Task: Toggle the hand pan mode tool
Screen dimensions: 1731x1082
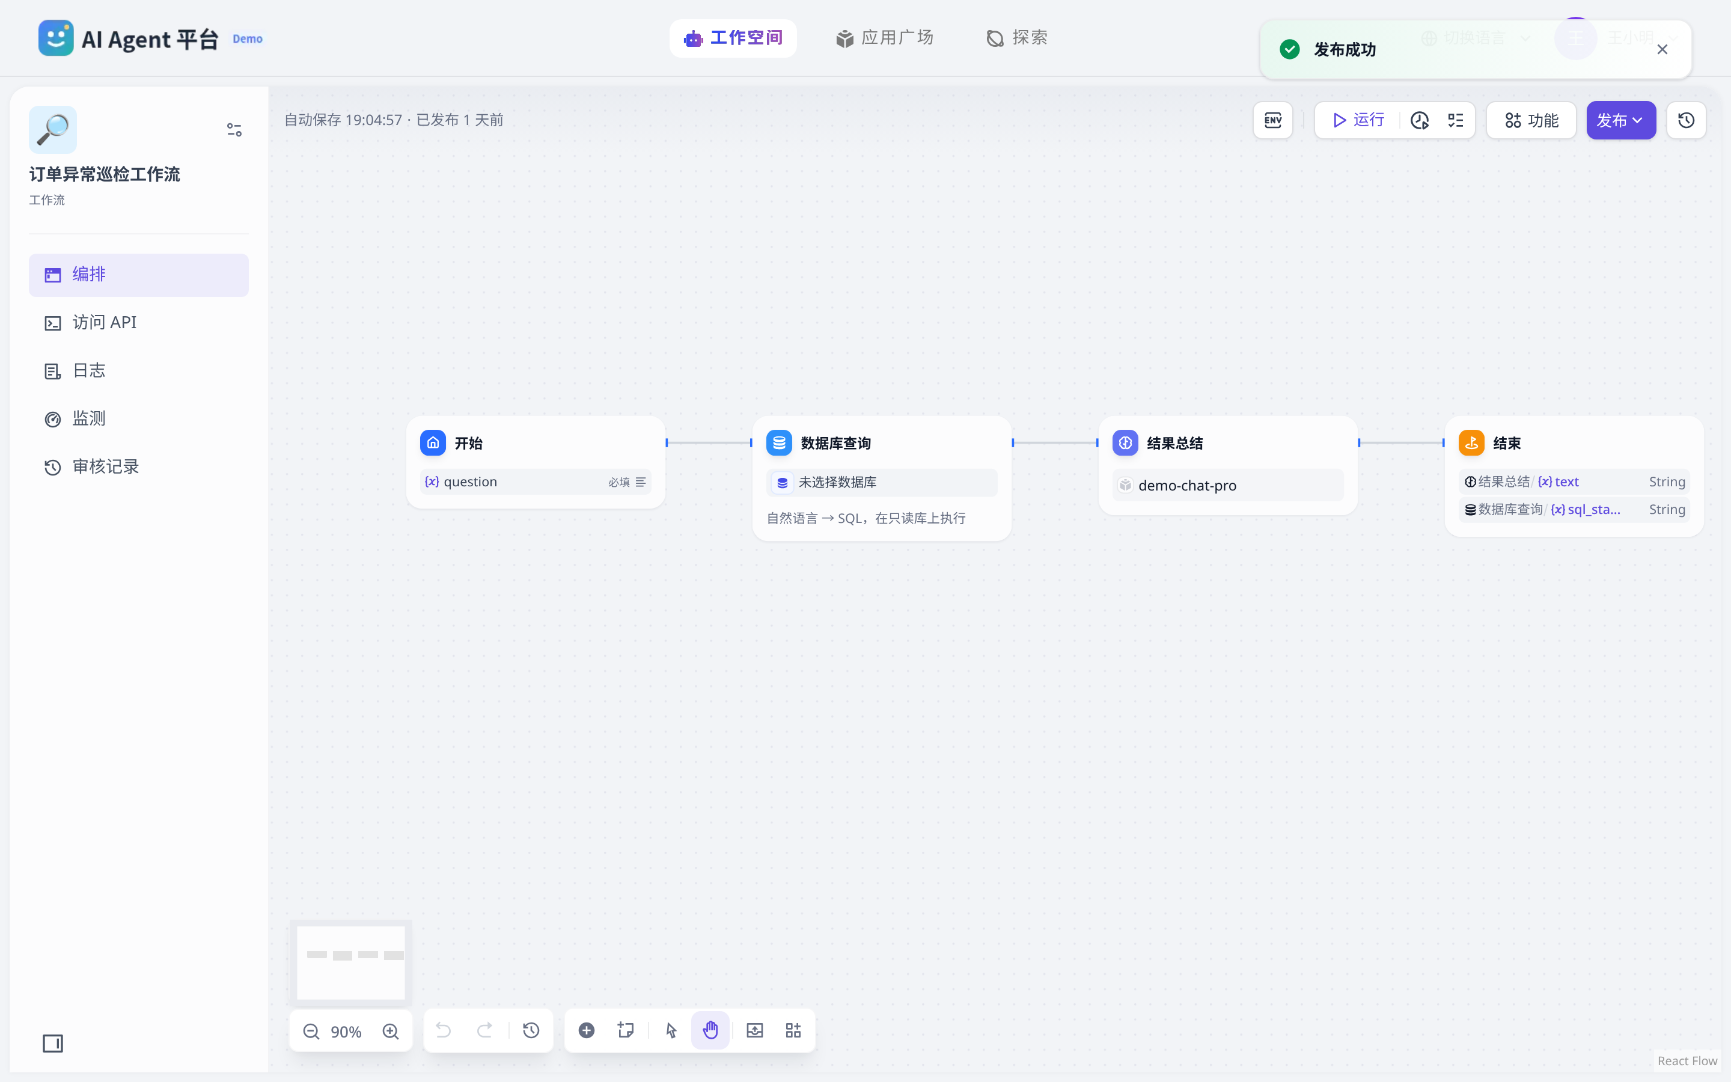Action: [710, 1030]
